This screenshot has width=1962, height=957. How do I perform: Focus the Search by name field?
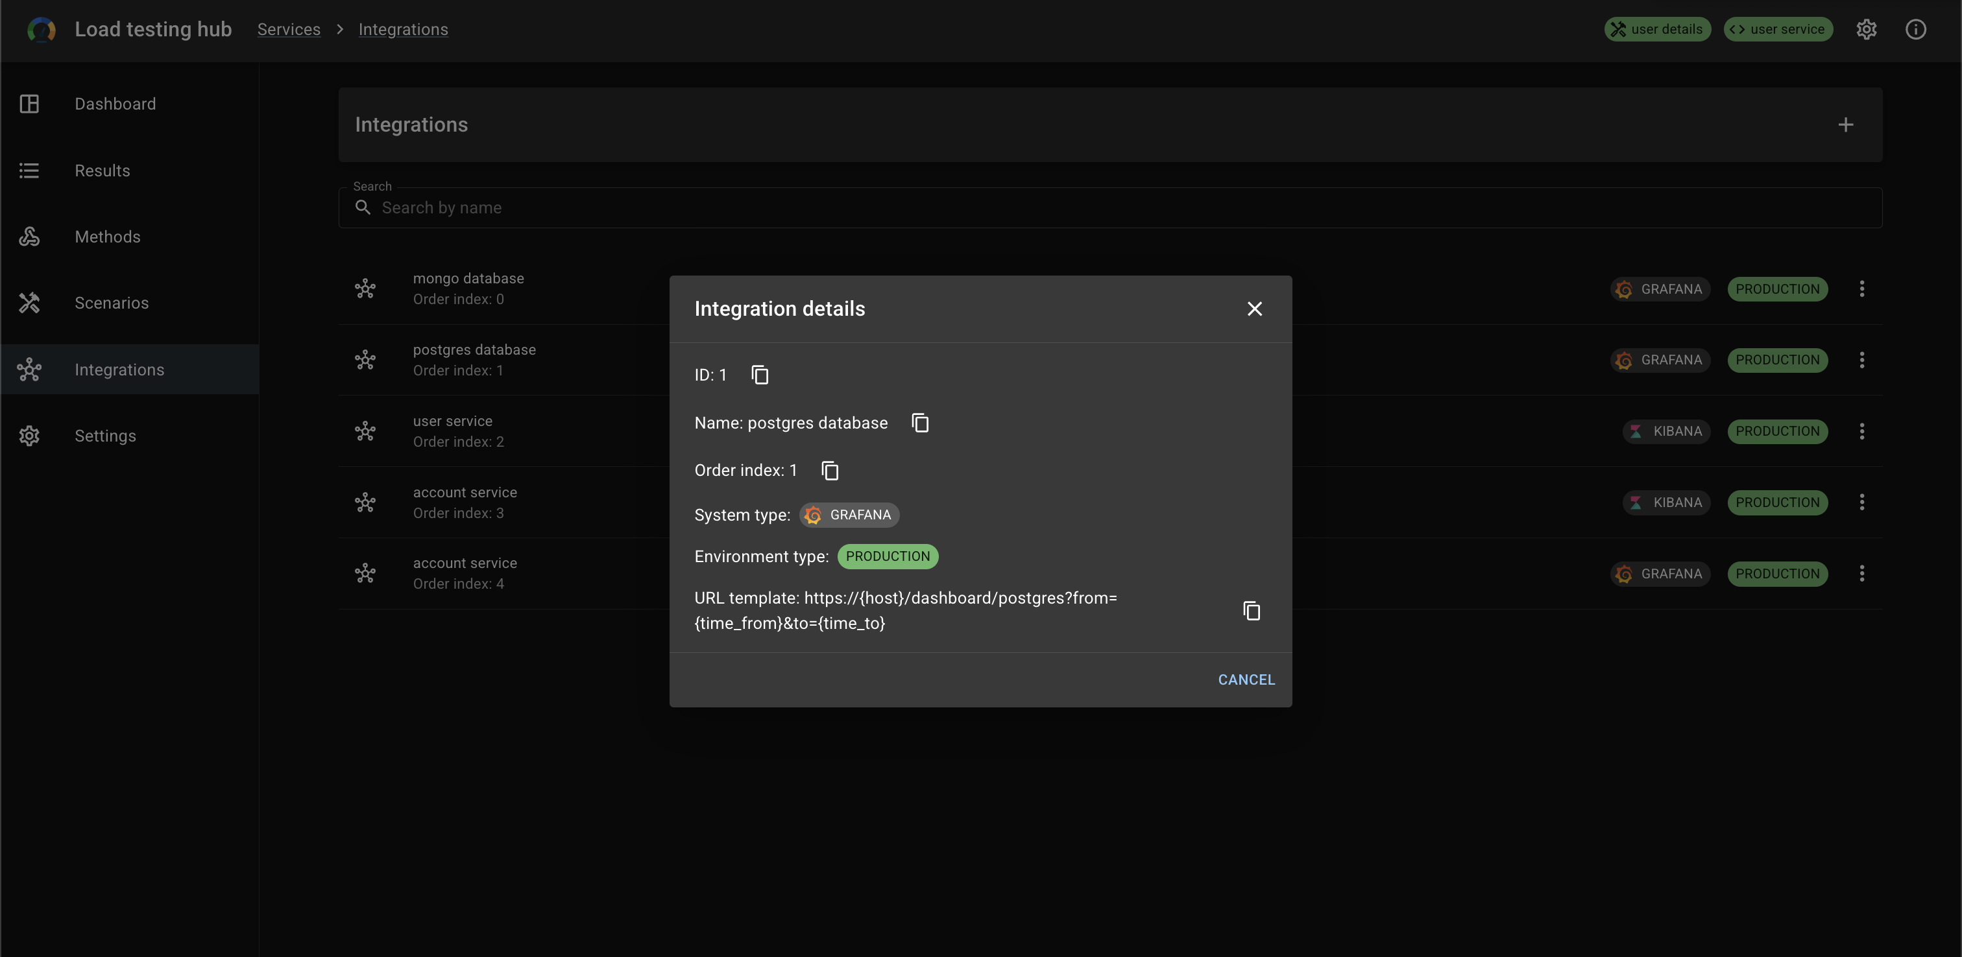coord(1109,208)
